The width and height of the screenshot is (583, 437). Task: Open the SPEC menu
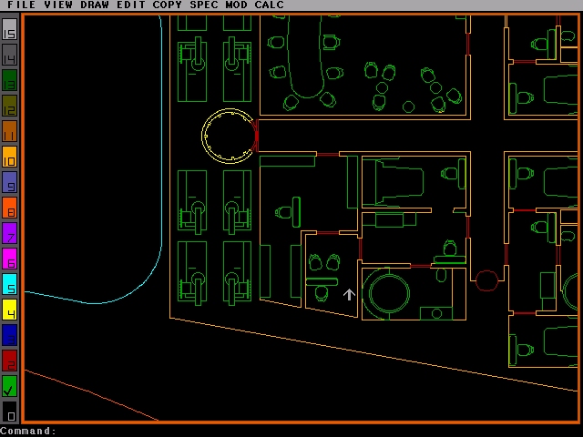204,5
